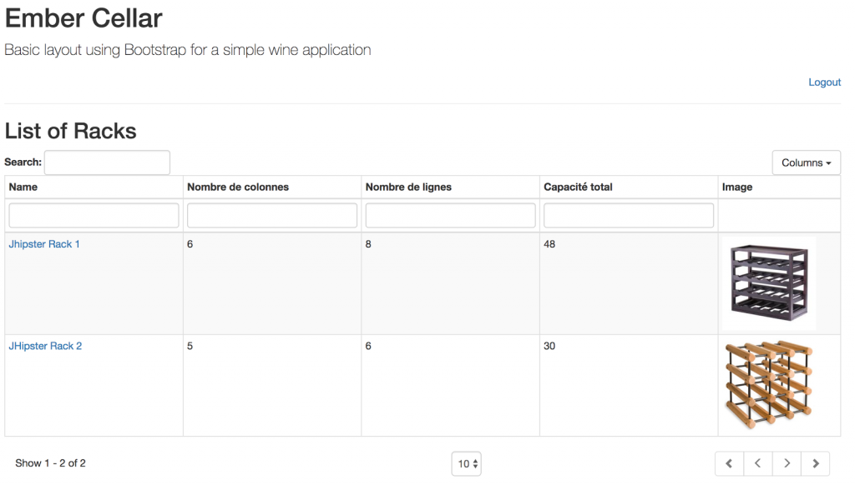Jump to the last page of results
The image size is (855, 485).
816,463
